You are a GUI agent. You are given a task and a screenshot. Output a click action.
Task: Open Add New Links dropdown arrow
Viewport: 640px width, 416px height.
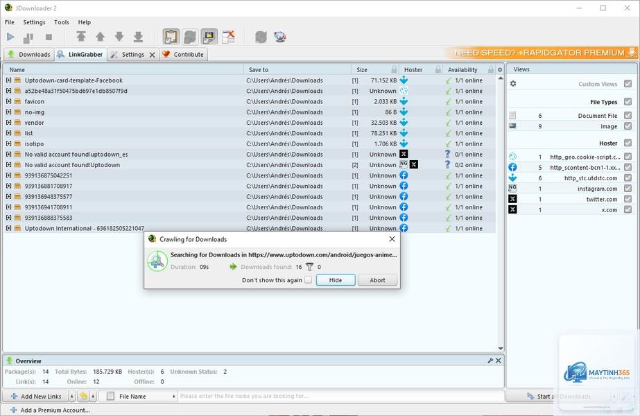[x=72, y=396]
